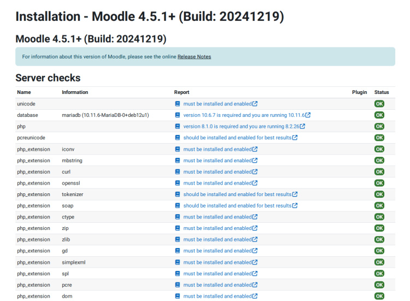This screenshot has width=410, height=301.
Task: Open gd extension report link
Action: pos(217,251)
